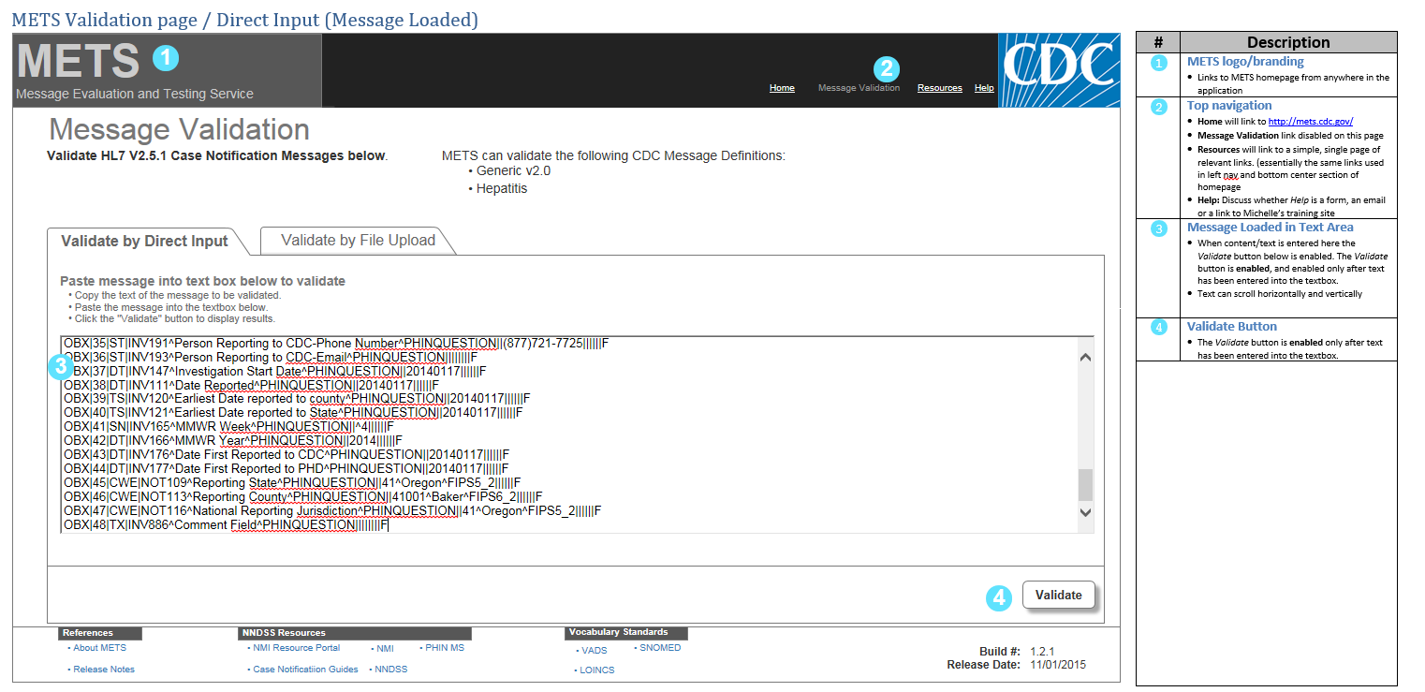Screen dimensions: 1425x692
Task: Open Release Notes footer link
Action: point(104,670)
